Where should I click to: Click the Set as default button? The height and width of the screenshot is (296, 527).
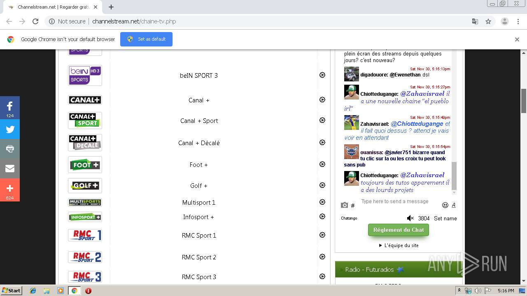[146, 39]
